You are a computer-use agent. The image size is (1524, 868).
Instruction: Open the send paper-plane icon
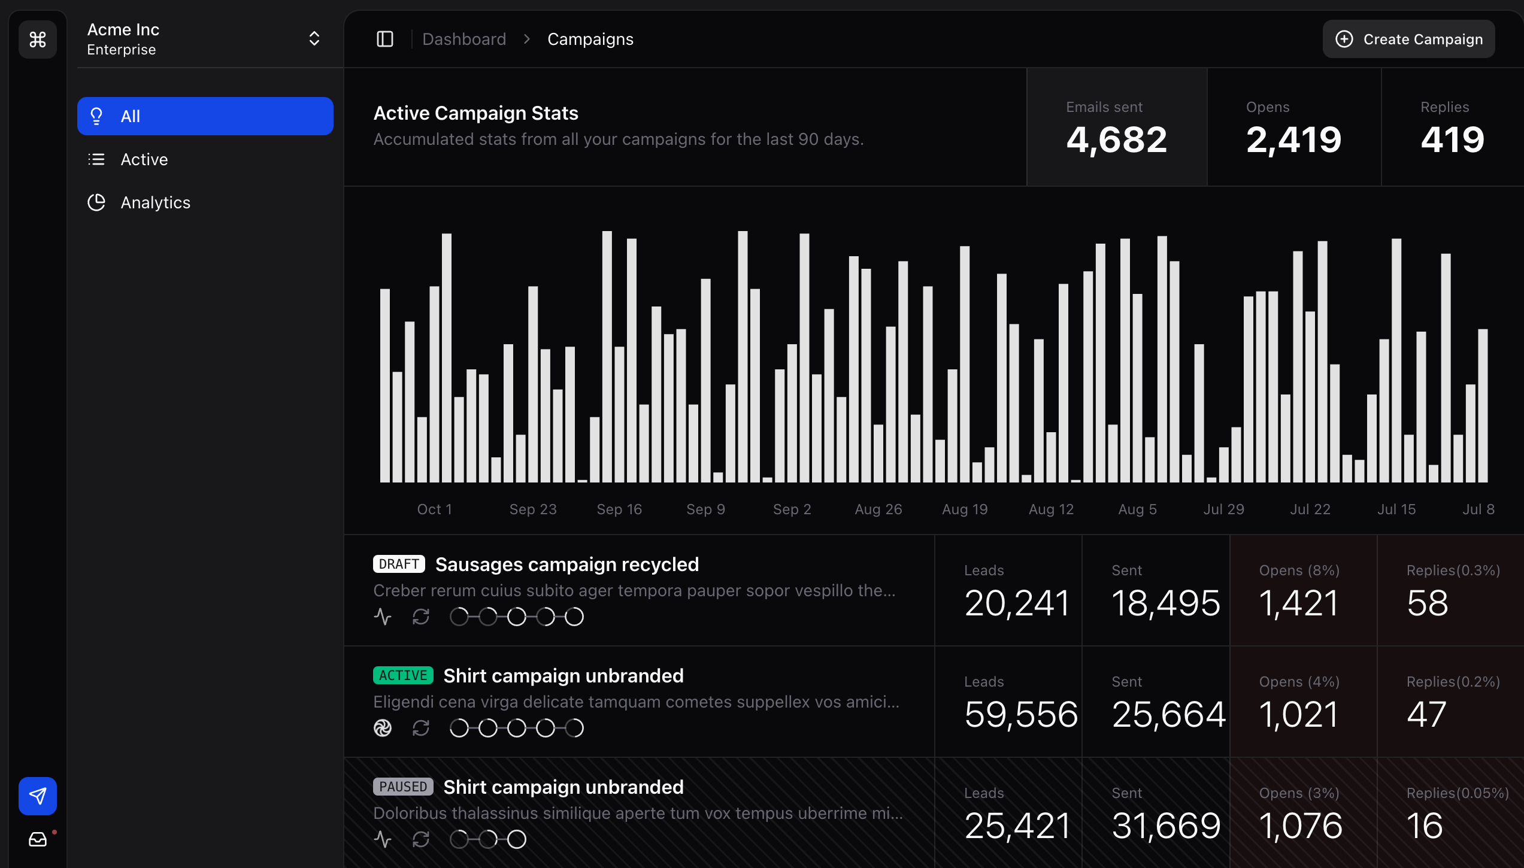[38, 796]
